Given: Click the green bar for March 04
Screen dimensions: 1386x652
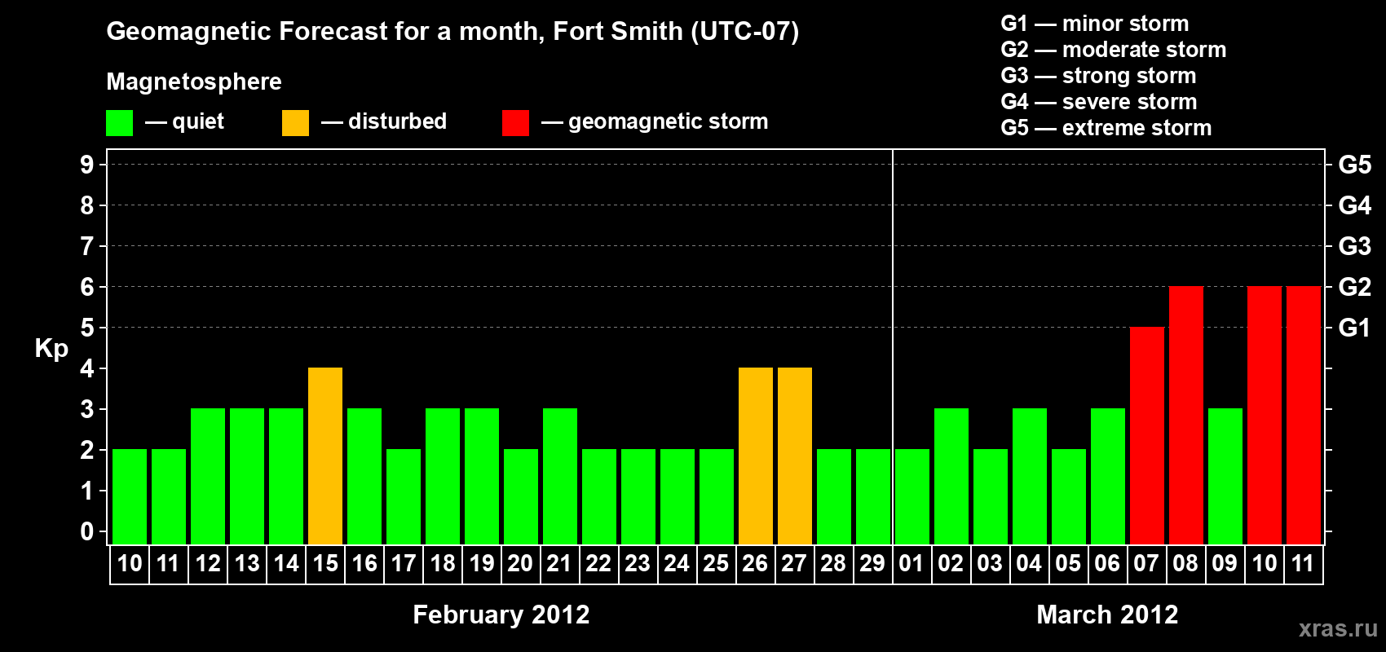Looking at the screenshot, I should 1030,477.
